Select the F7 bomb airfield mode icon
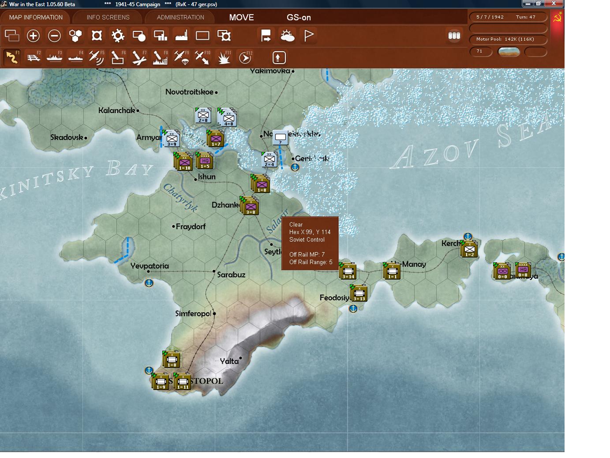The image size is (610, 458). point(139,57)
